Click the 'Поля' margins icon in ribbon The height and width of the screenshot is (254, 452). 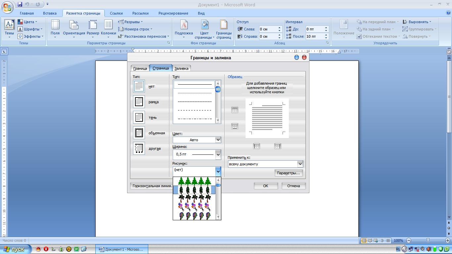55,25
